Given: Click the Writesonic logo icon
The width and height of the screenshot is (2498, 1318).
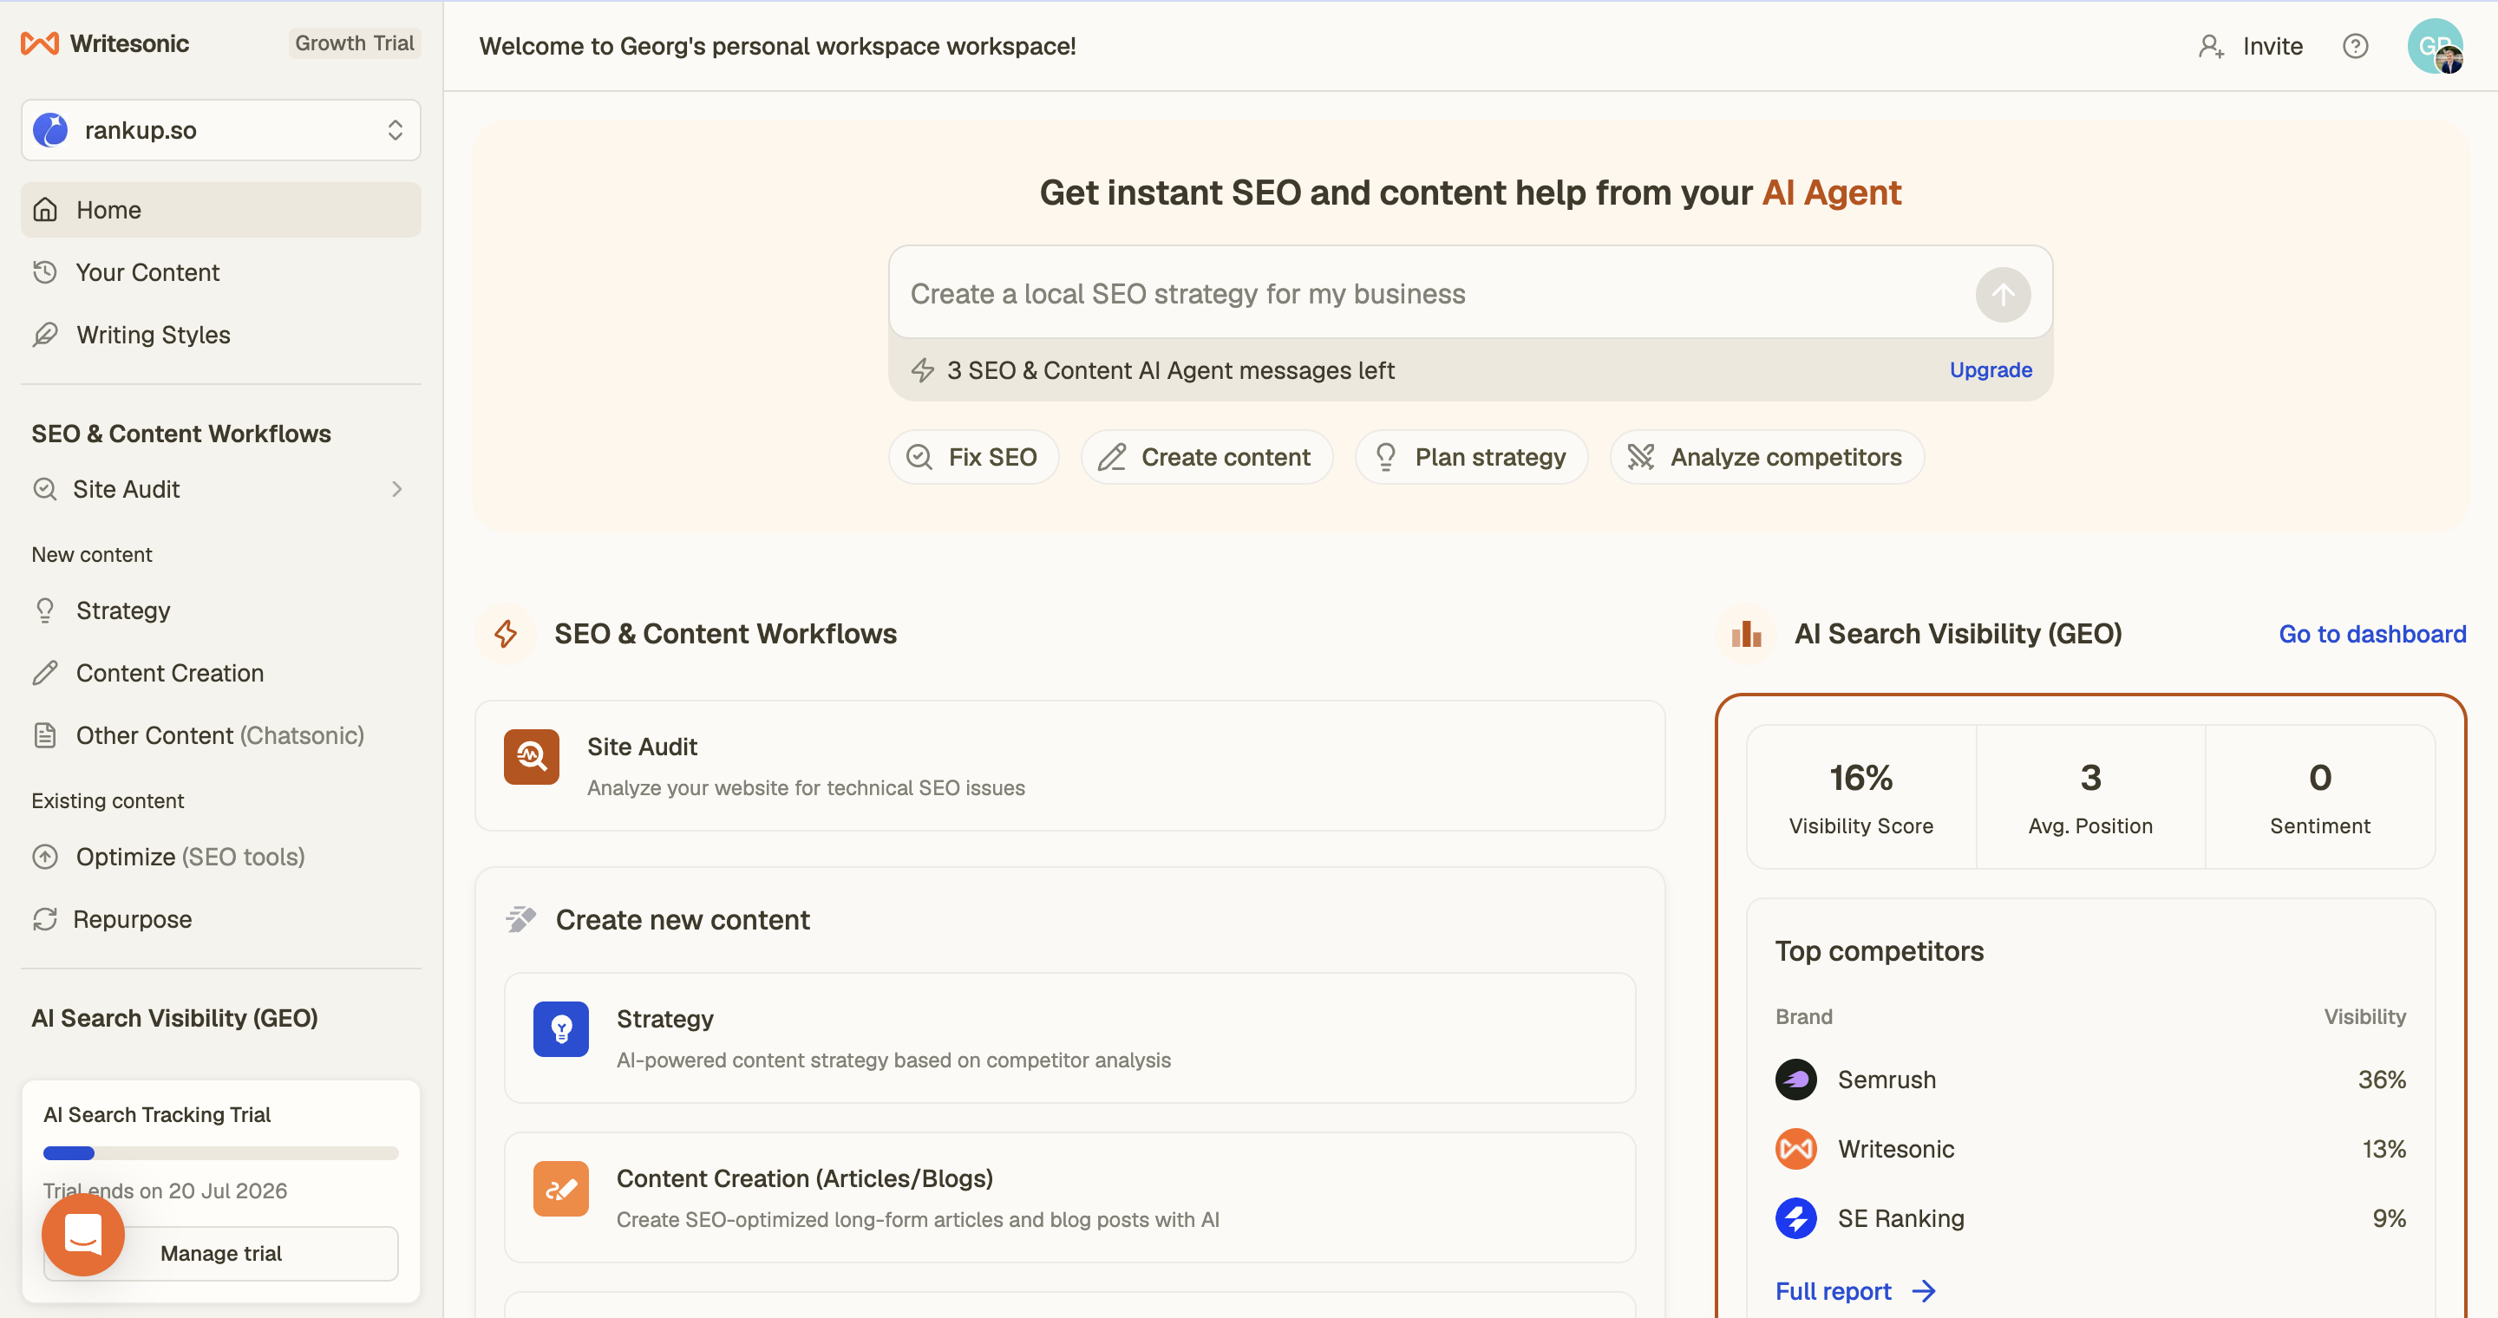Looking at the screenshot, I should [x=40, y=43].
